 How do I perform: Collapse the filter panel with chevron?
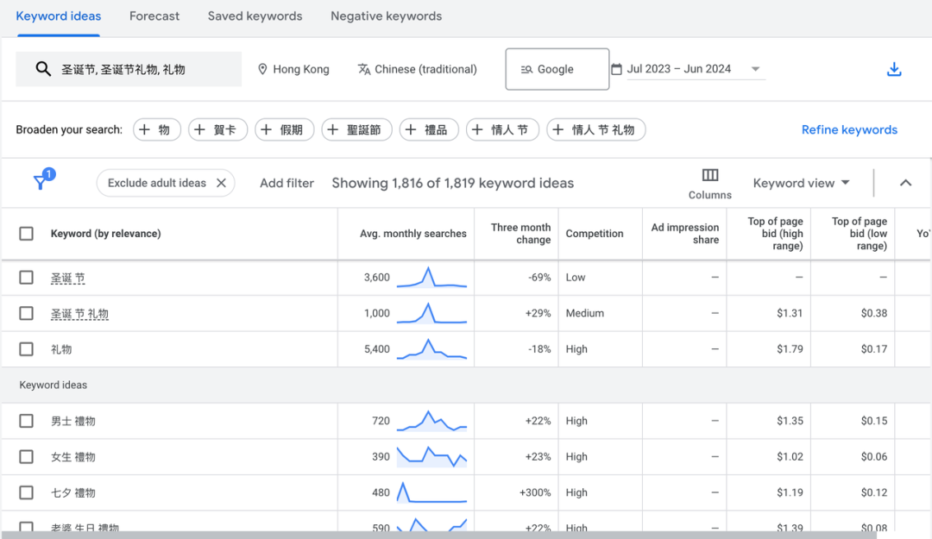tap(905, 183)
